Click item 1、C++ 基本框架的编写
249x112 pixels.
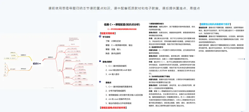point(116,66)
